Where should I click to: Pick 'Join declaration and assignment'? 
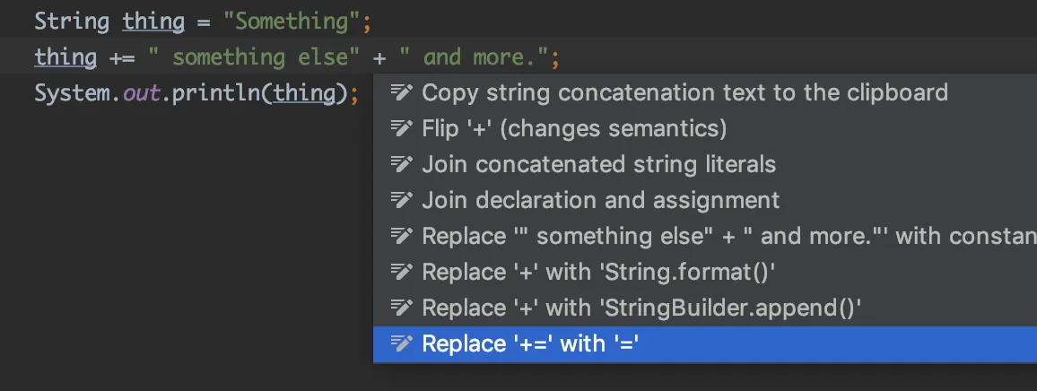point(600,200)
